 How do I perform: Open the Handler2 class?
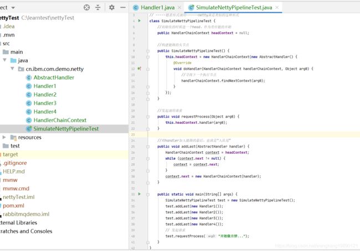point(45,95)
